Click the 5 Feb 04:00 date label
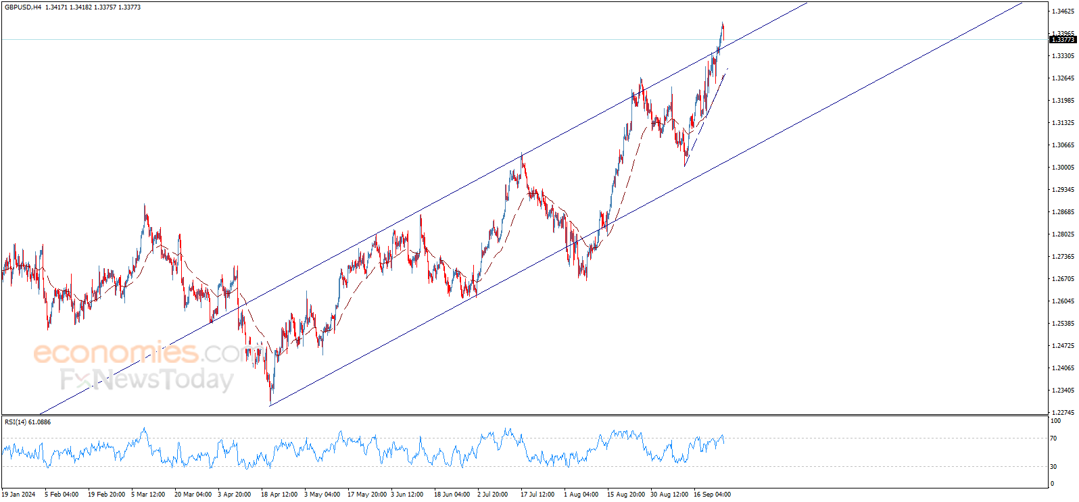This screenshot has height=502, width=1079. 62,495
